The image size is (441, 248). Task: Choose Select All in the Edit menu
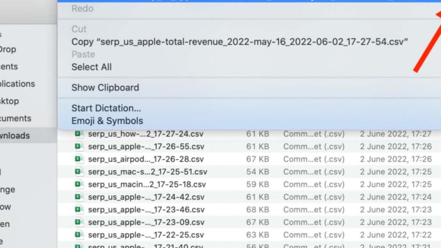point(91,67)
